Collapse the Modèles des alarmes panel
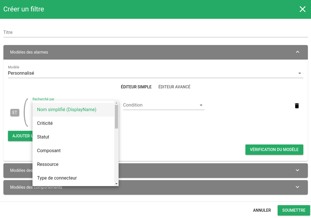 (298, 52)
